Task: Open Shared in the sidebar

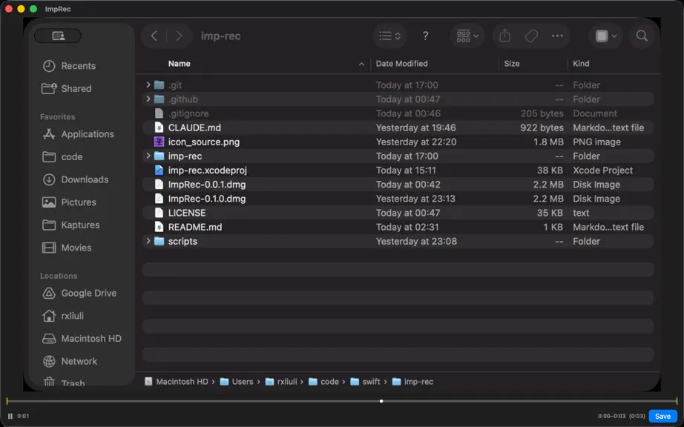Action: 67,88
